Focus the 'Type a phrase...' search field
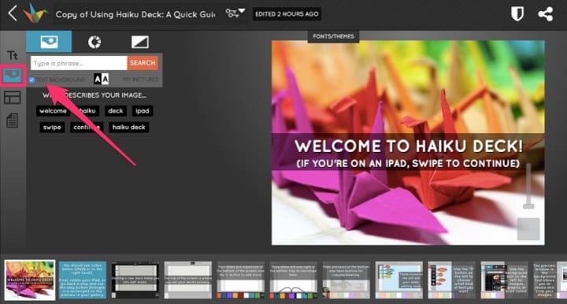 (x=79, y=63)
